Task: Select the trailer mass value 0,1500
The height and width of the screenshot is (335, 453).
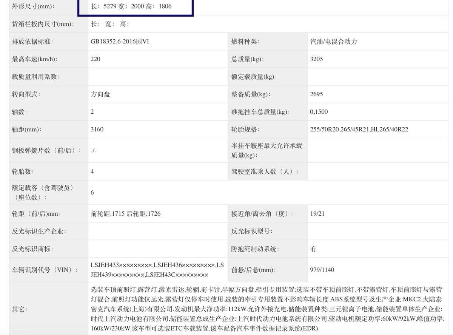Action: coord(319,112)
